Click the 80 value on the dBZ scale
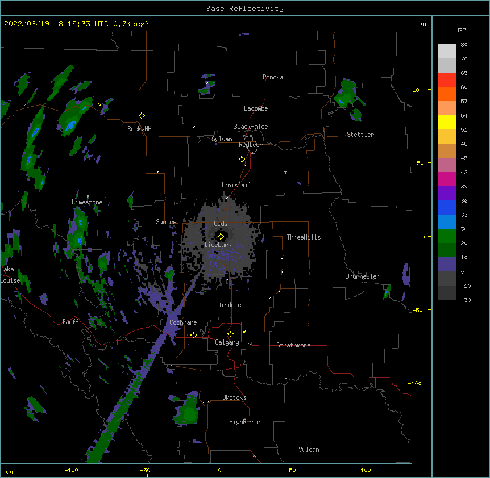 tap(464, 45)
